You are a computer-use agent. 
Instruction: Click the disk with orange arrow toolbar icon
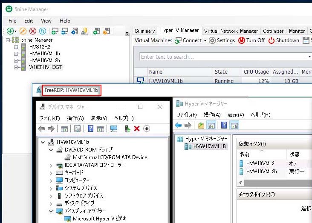107,31
